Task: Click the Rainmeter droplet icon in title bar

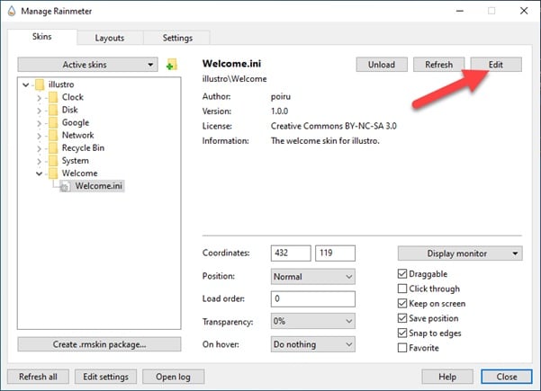Action: pos(12,11)
